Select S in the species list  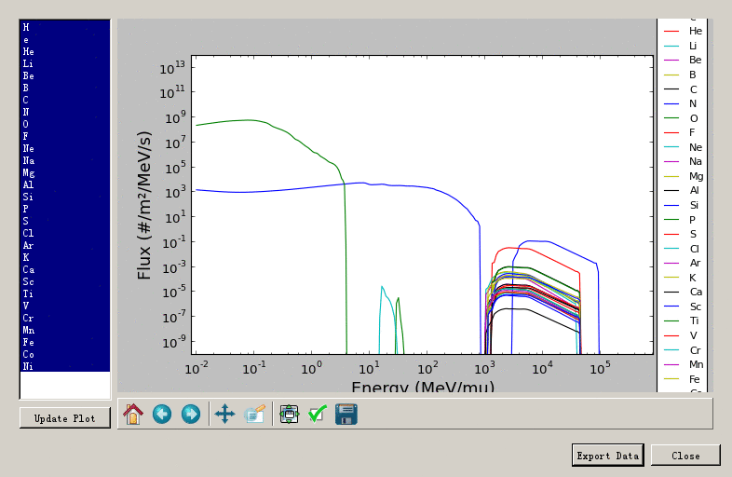[x=65, y=221]
